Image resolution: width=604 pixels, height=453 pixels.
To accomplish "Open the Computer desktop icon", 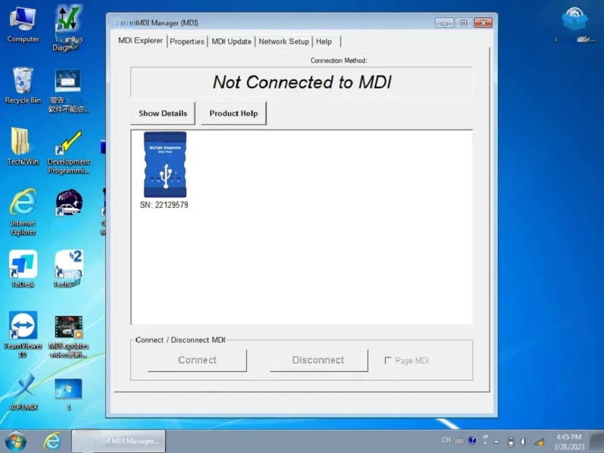I will coord(23,24).
